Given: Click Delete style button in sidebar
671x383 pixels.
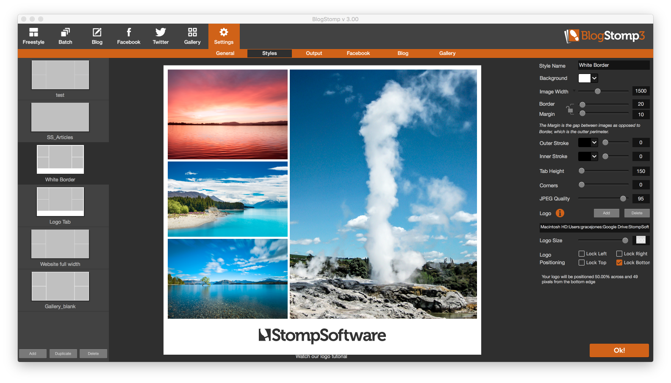Looking at the screenshot, I should click(x=93, y=353).
